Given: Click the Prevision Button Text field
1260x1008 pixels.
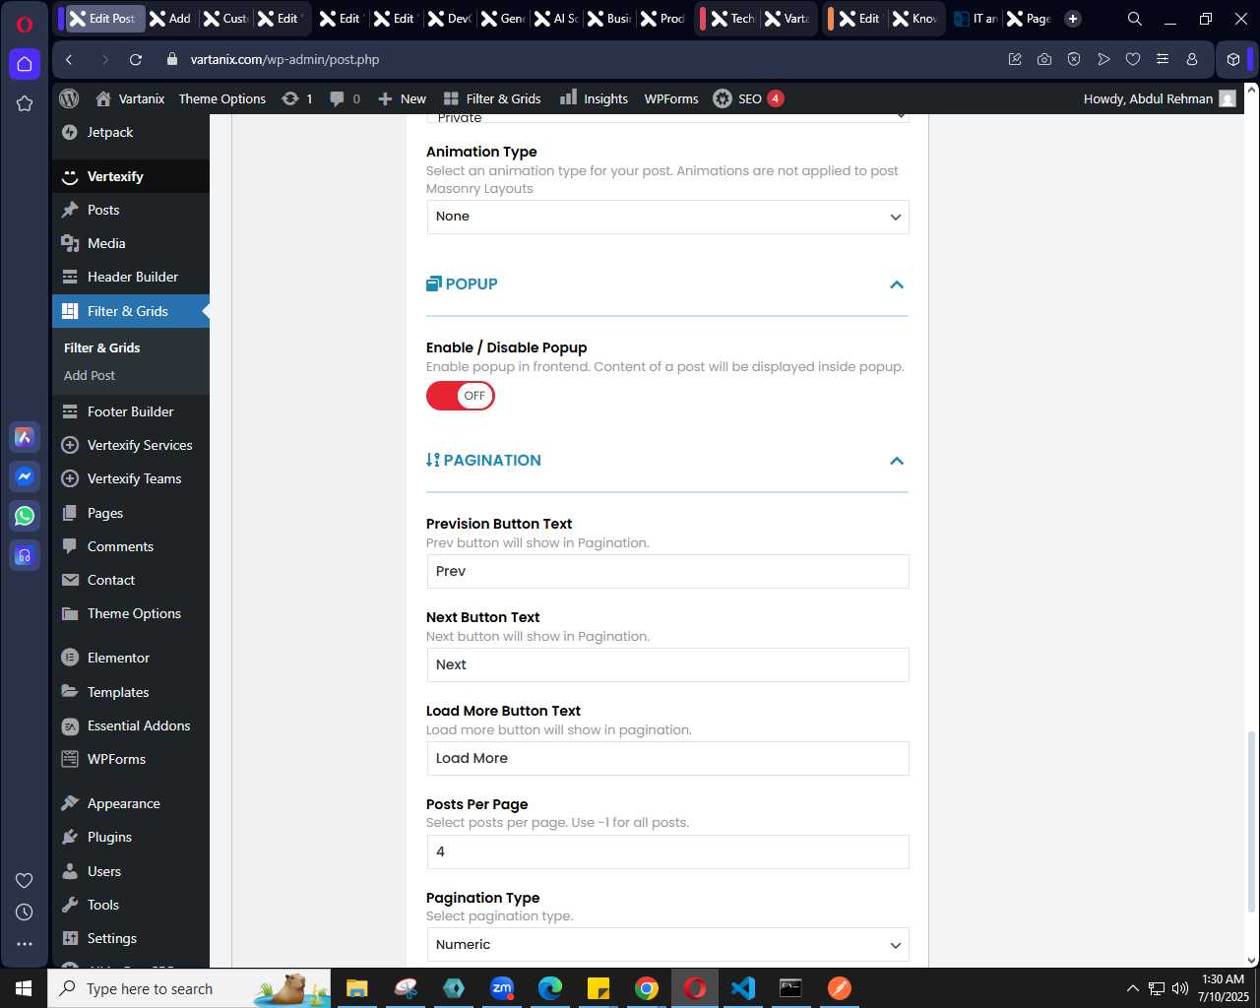Looking at the screenshot, I should point(667,572).
